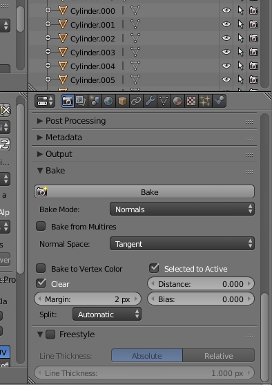
Task: Click the Bias value field
Action: pyautogui.click(x=201, y=299)
